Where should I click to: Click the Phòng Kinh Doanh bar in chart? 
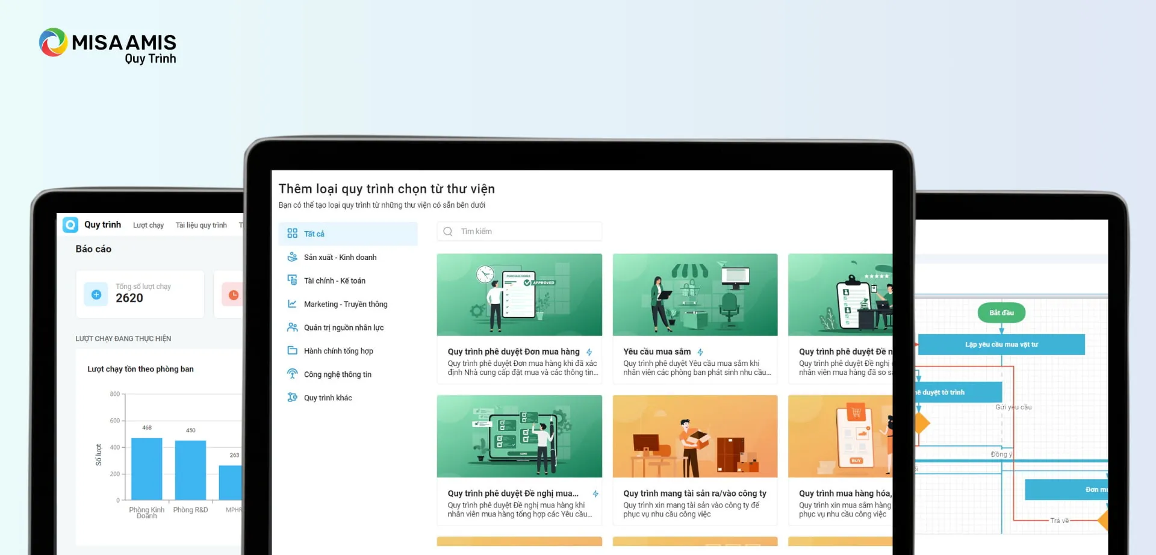click(x=146, y=468)
